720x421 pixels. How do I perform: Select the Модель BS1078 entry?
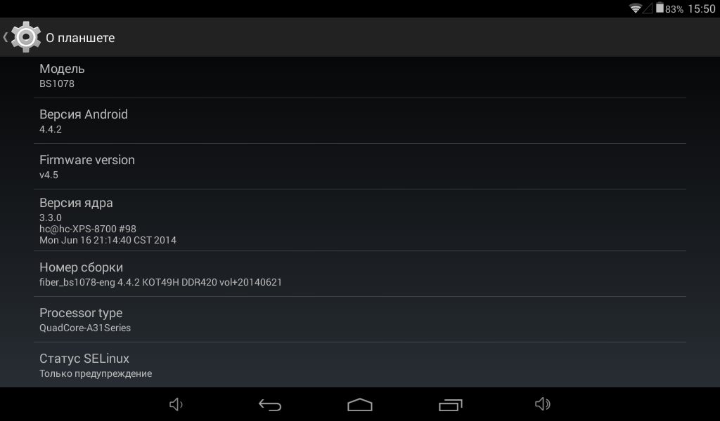coord(360,77)
